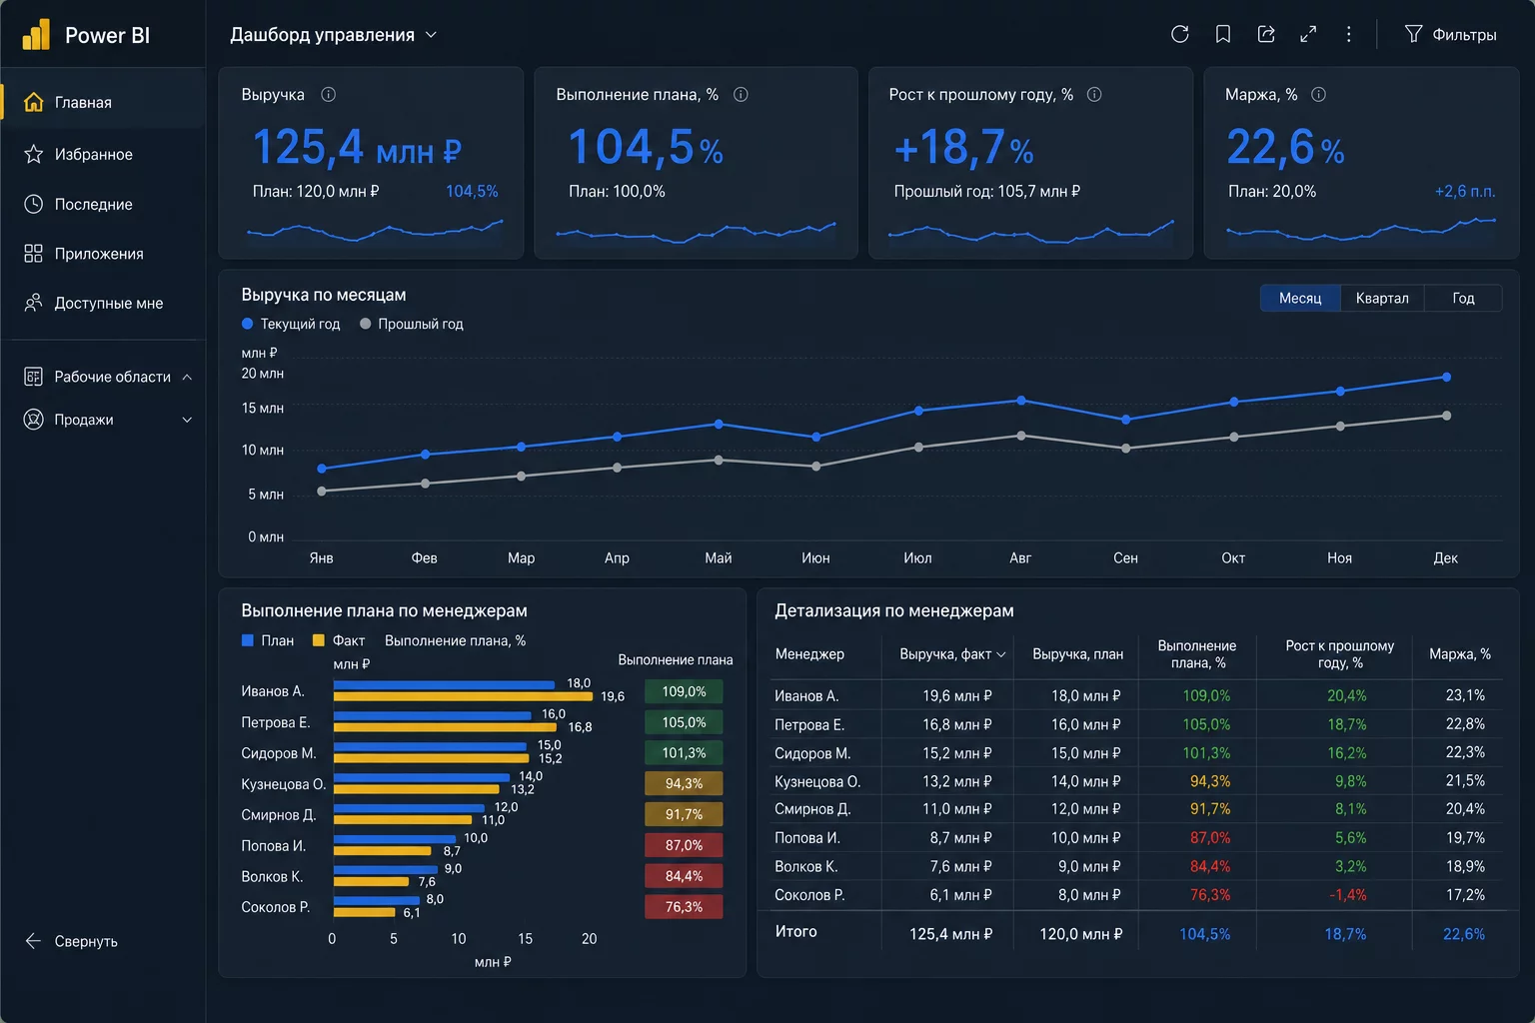
Task: Click info icon beside Выручка
Action: [328, 94]
